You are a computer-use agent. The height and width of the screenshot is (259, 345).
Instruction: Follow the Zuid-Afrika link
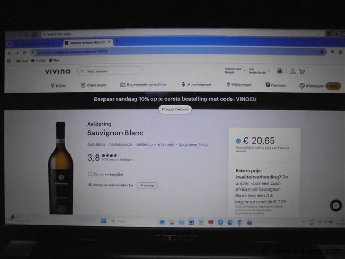[96, 144]
